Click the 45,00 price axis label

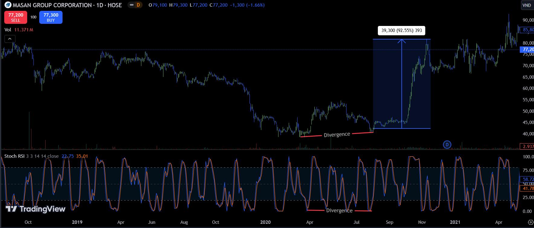click(x=528, y=122)
